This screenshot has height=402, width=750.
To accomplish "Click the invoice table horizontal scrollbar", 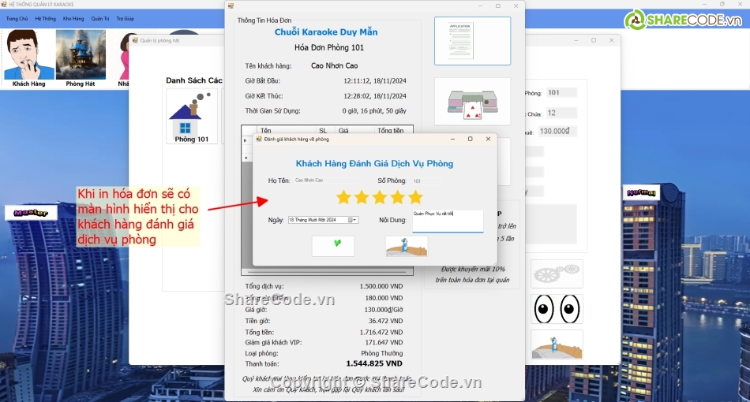I will tap(328, 272).
